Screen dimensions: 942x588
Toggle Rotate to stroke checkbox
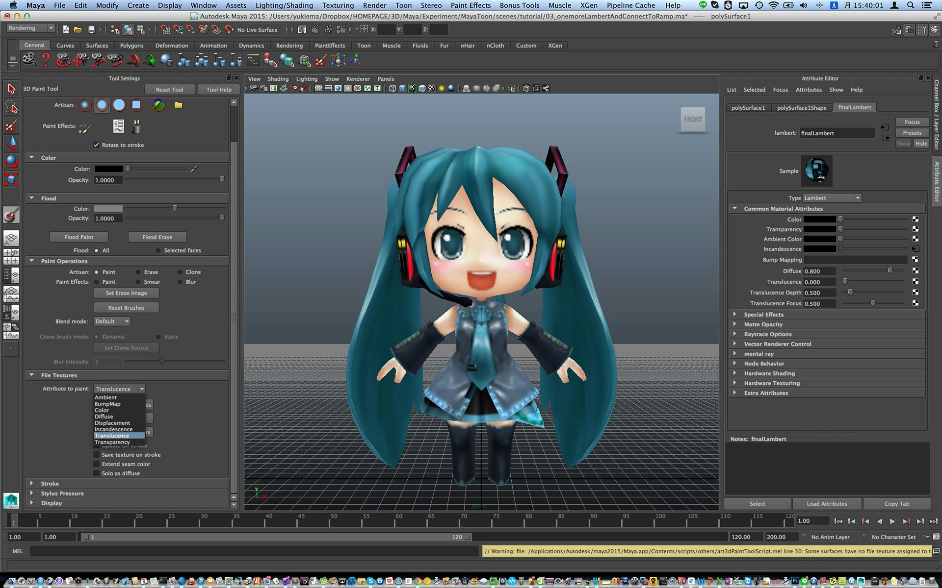[97, 145]
